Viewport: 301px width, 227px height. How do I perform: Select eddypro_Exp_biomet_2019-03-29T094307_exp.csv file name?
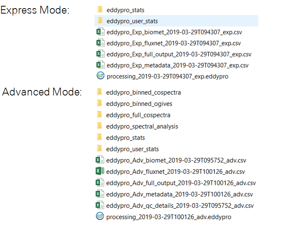(174, 32)
